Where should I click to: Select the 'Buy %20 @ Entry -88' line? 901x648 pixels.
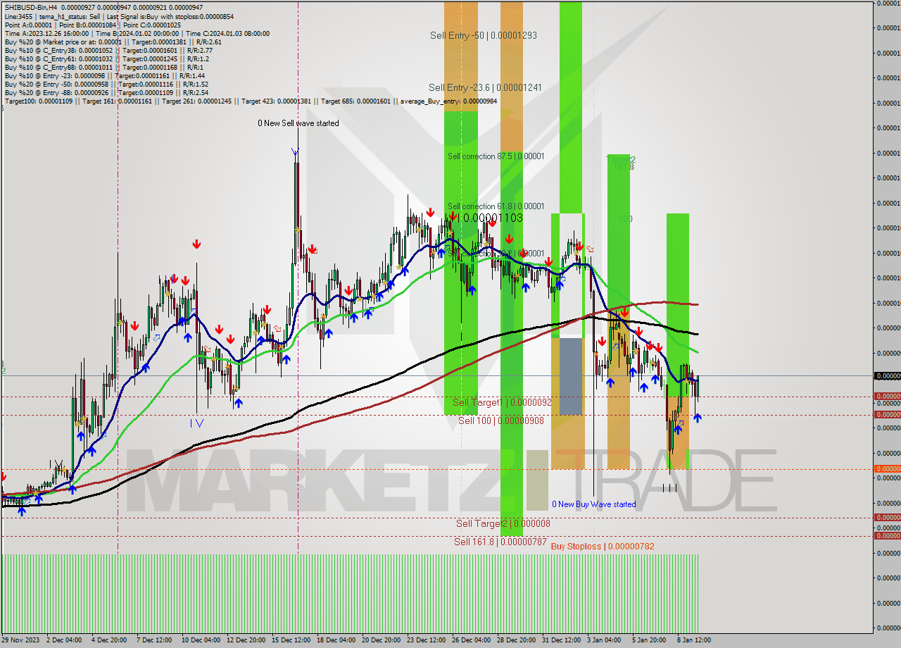[106, 92]
